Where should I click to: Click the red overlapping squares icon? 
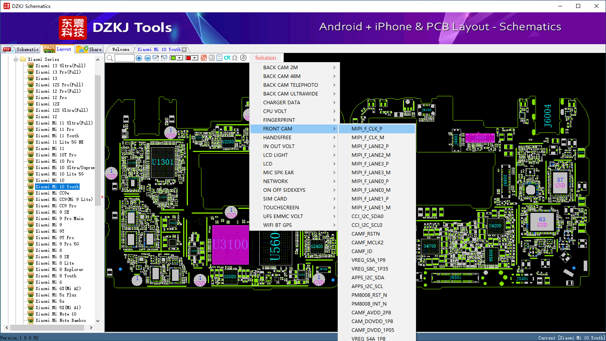pos(204,58)
